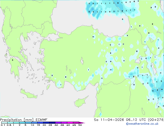The height and width of the screenshot is (126, 164).
Task: Click the '25' legend value label
Action: (50, 125)
